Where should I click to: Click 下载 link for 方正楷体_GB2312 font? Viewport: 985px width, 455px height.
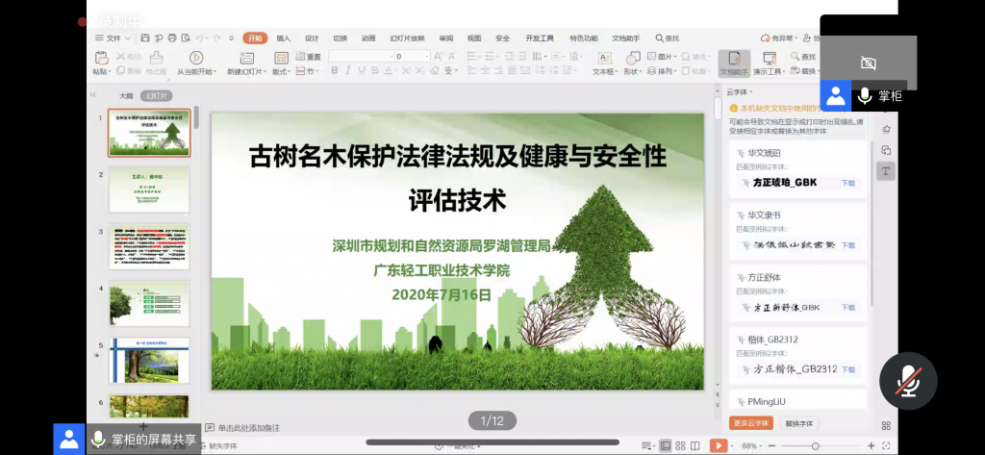[848, 369]
